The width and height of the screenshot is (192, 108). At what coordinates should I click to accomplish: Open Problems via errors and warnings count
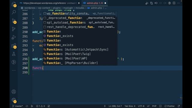(40, 106)
